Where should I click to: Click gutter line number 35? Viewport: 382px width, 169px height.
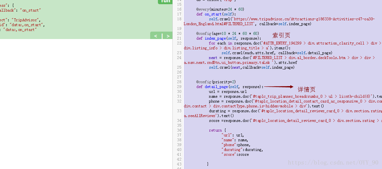click(x=179, y=125)
